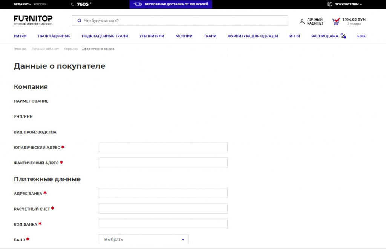Click the box icon beside Покупателям
The height and width of the screenshot is (249, 386).
(x=329, y=4)
